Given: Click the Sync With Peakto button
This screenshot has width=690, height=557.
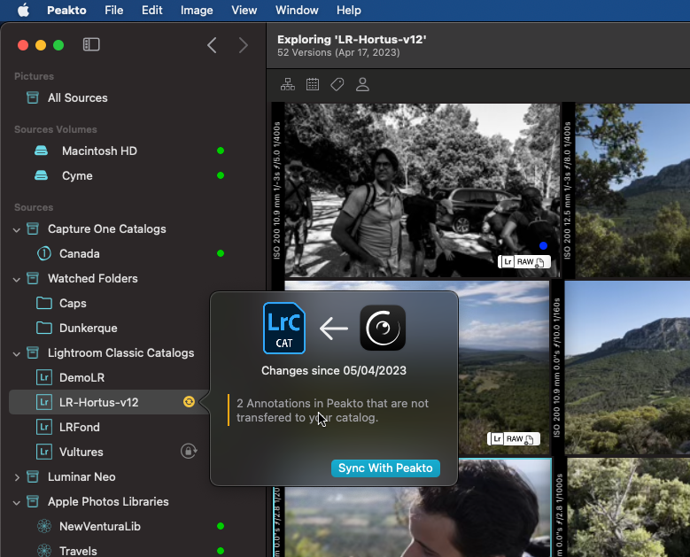Looking at the screenshot, I should click(x=385, y=468).
